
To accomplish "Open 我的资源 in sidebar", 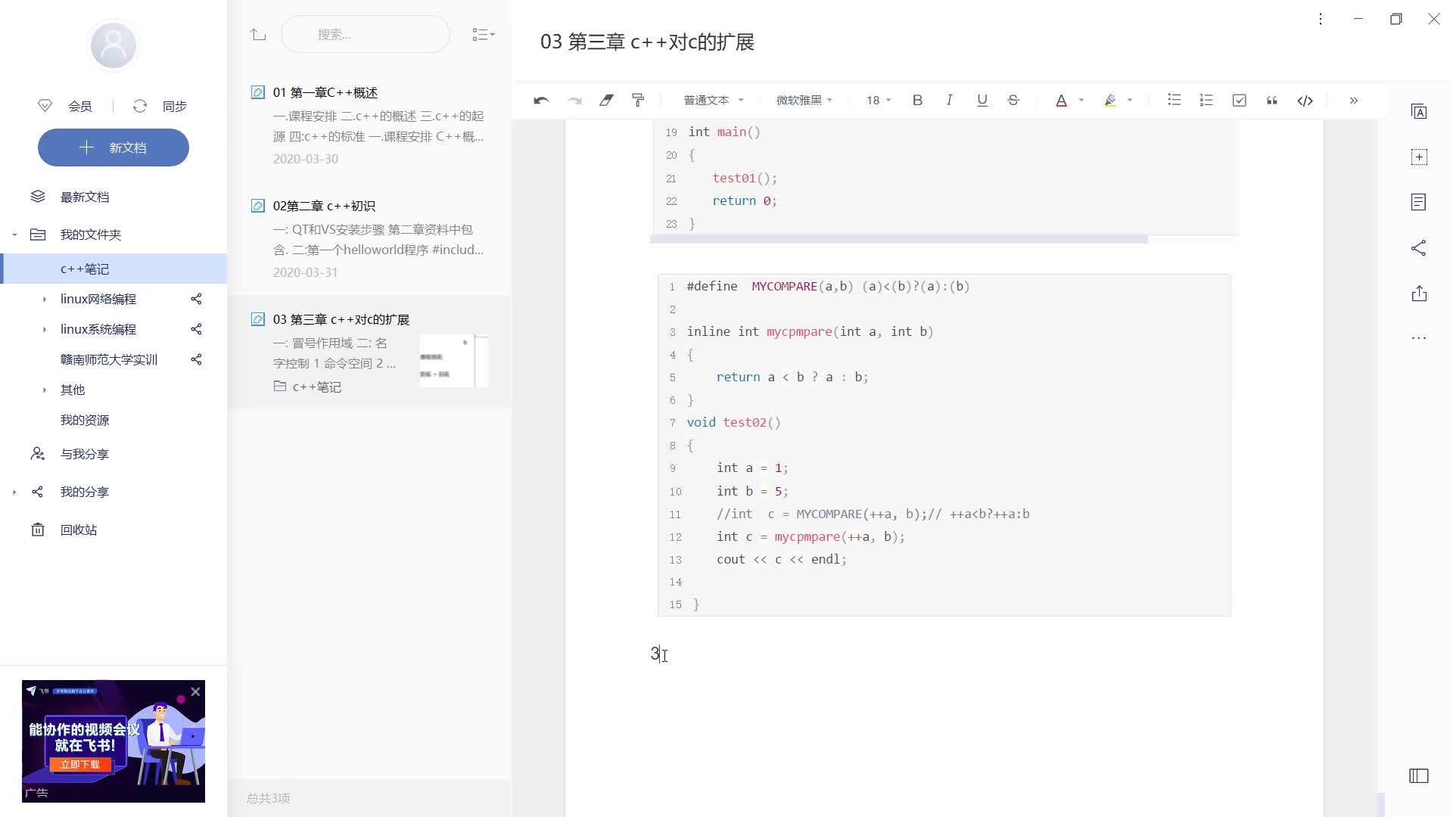I will pyautogui.click(x=85, y=420).
